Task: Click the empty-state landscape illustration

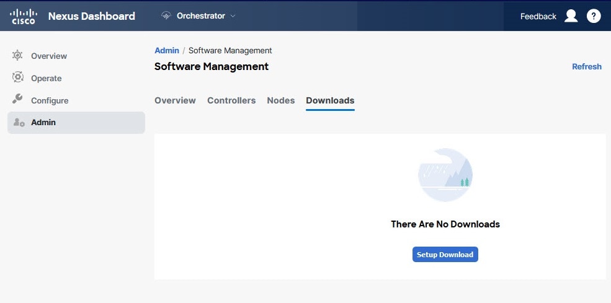Action: [x=445, y=175]
